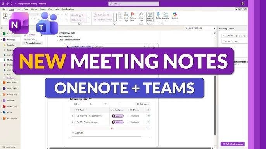Click the People notebook icon
Screen dimensions: 266x149
pos(5,112)
